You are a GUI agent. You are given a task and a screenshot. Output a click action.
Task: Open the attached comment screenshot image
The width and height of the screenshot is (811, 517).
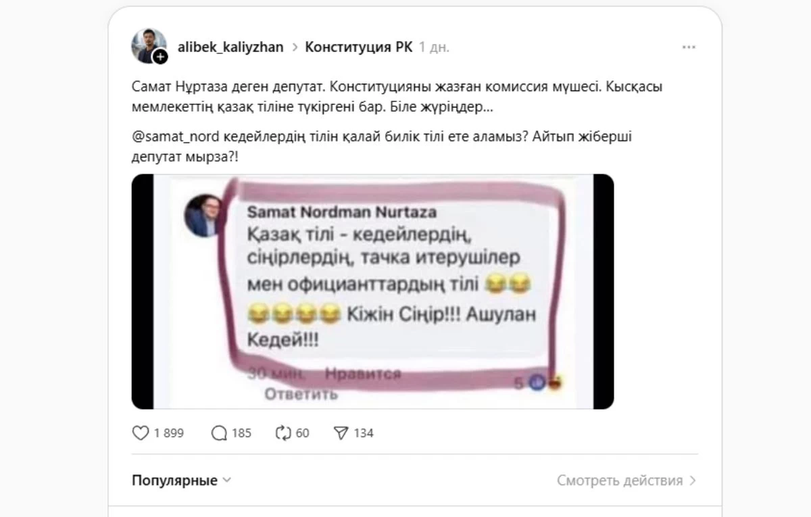point(372,291)
